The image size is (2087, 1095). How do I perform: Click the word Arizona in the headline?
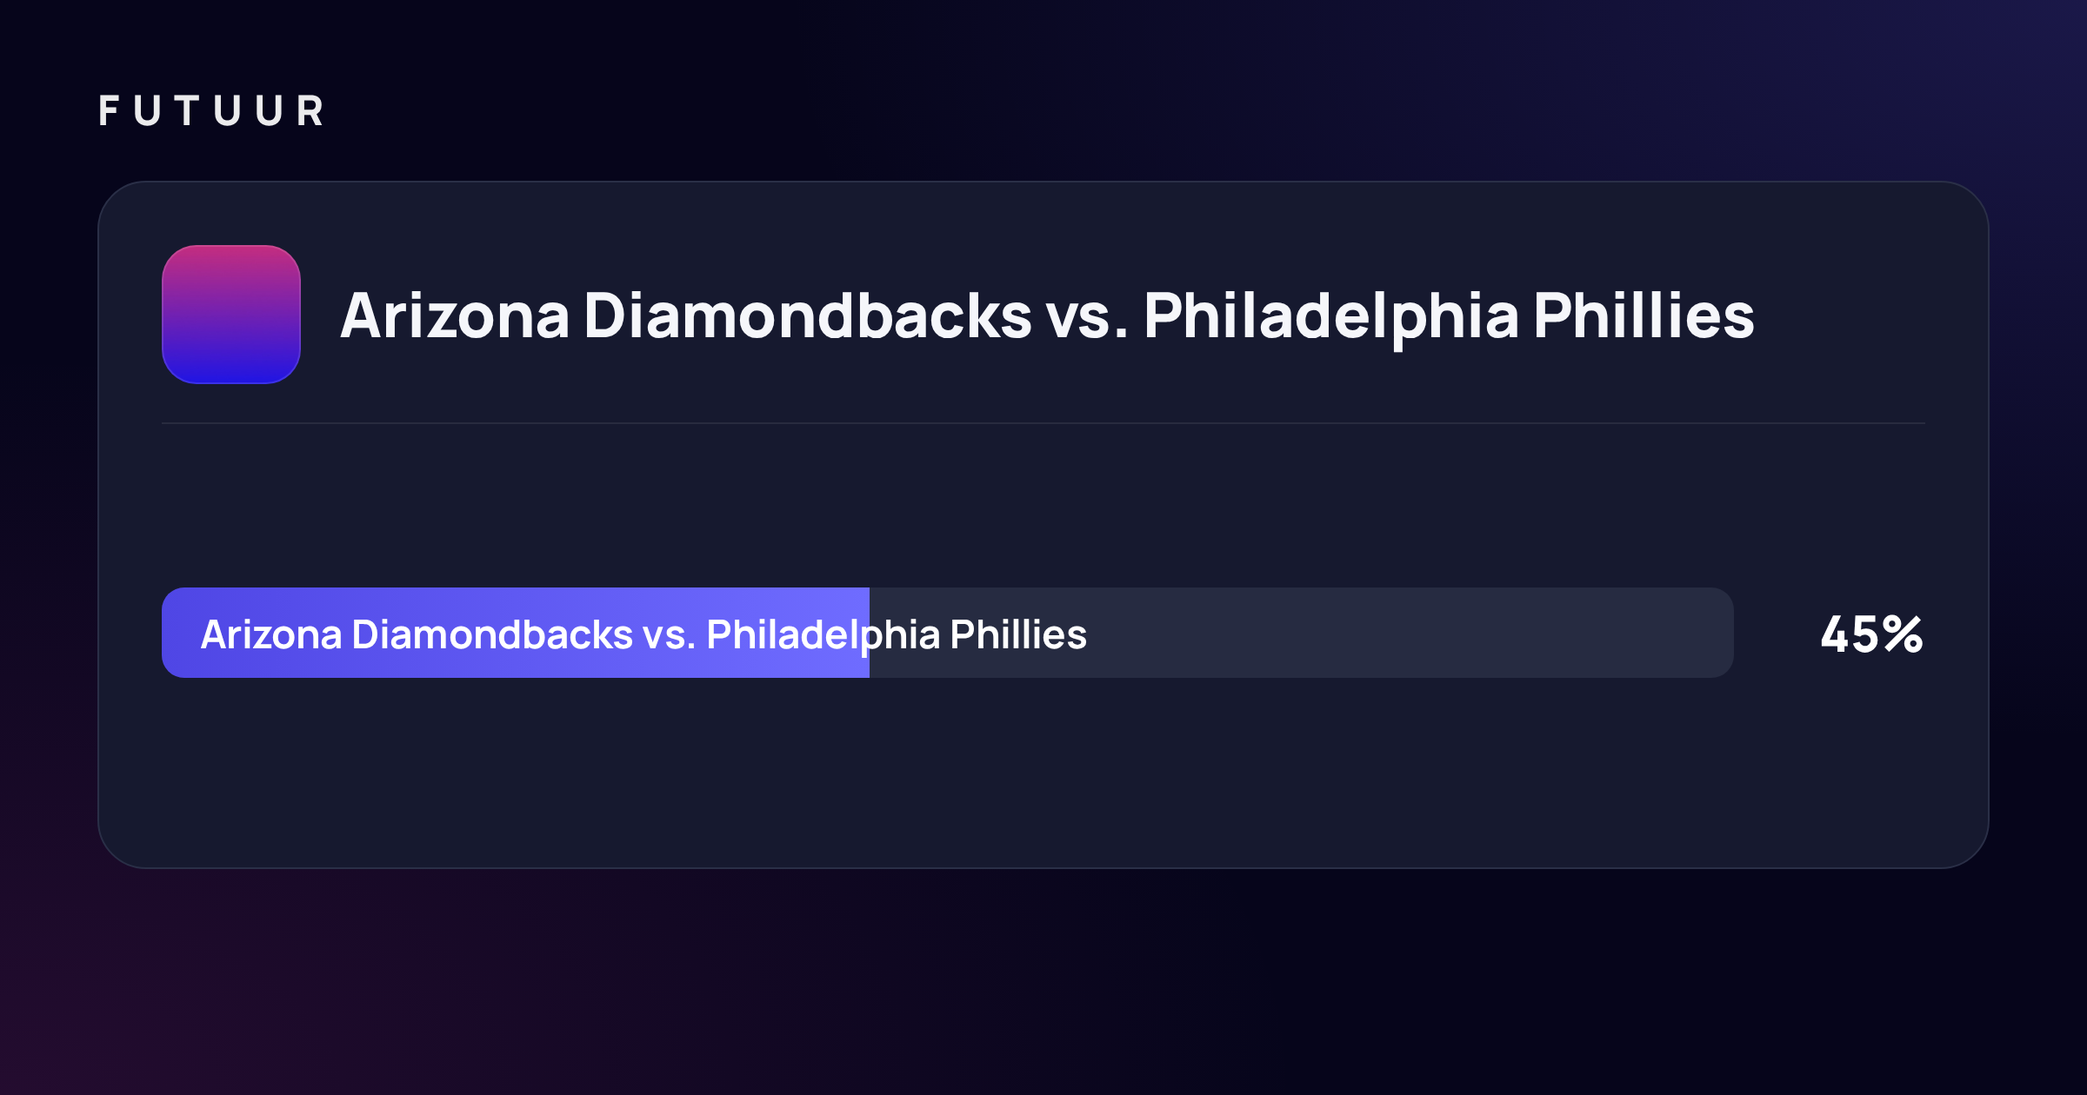(x=455, y=316)
